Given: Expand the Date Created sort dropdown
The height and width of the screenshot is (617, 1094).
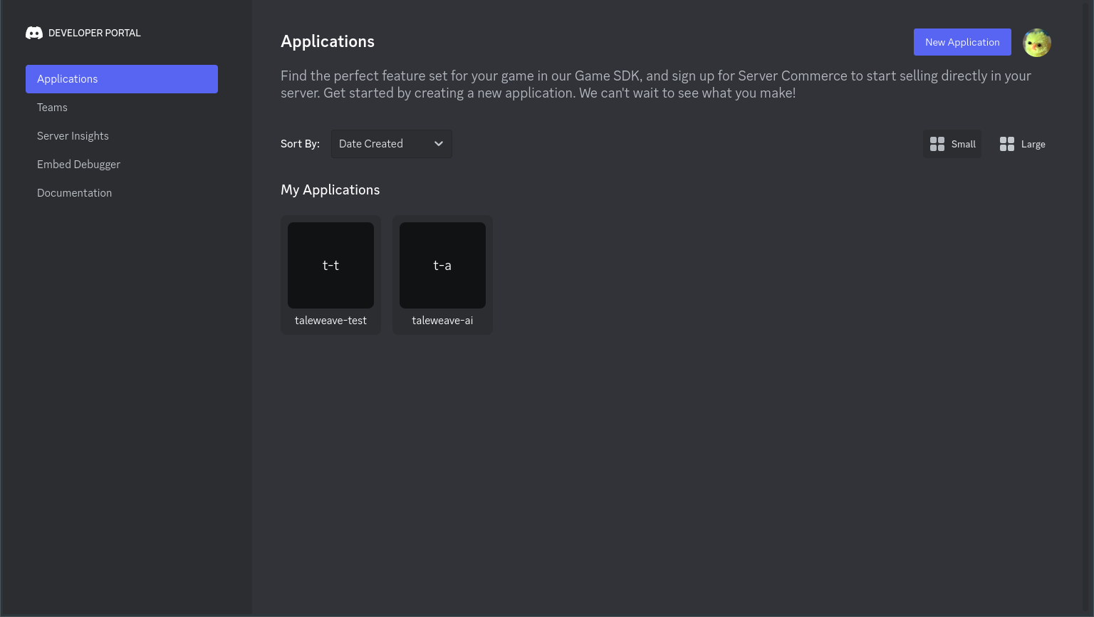Looking at the screenshot, I should click(392, 144).
